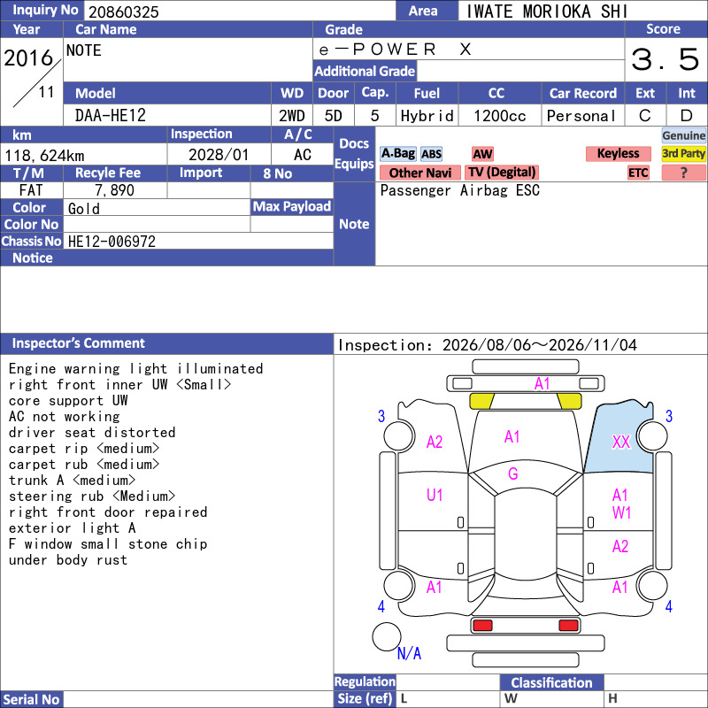Click the driver seat distorted comment
This screenshot has height=708, width=708.
(92, 433)
